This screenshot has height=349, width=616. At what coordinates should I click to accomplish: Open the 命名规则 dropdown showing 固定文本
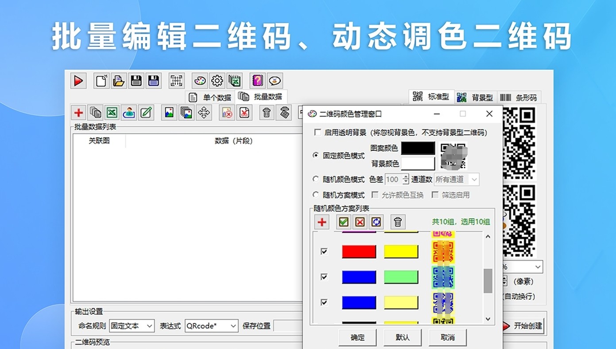(132, 325)
